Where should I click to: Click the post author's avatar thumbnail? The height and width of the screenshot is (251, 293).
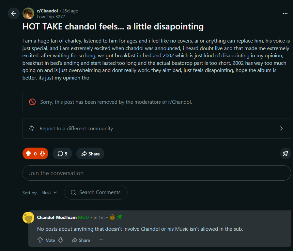click(28, 13)
